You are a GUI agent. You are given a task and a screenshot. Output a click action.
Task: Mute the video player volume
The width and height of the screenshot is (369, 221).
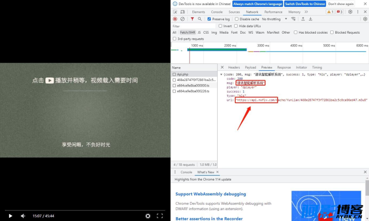(x=23, y=216)
